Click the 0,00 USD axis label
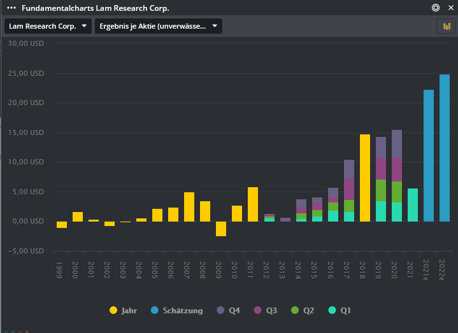 [x=28, y=221]
